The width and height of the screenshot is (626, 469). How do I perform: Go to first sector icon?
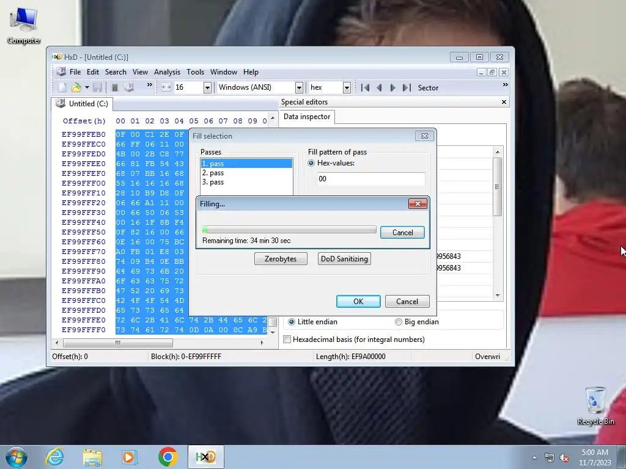pos(365,88)
